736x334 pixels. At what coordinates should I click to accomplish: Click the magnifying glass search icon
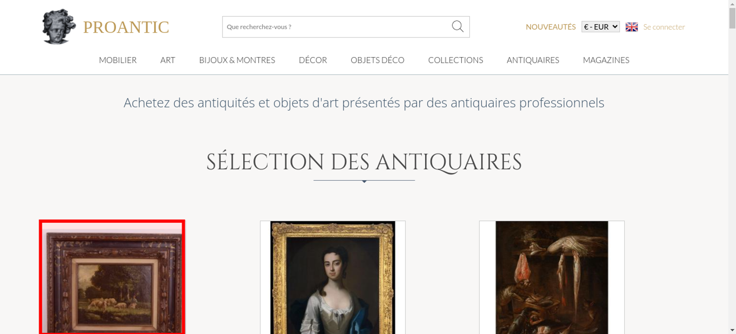457,26
